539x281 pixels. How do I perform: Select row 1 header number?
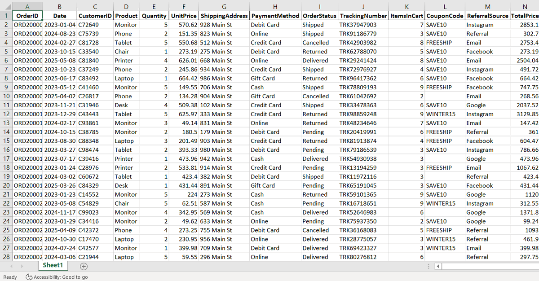pos(6,16)
